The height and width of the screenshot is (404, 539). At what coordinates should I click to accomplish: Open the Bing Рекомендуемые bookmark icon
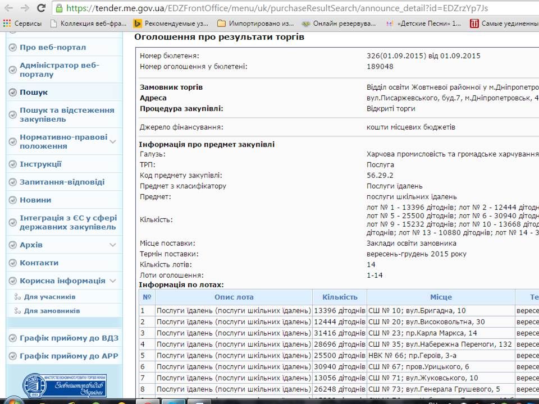137,24
